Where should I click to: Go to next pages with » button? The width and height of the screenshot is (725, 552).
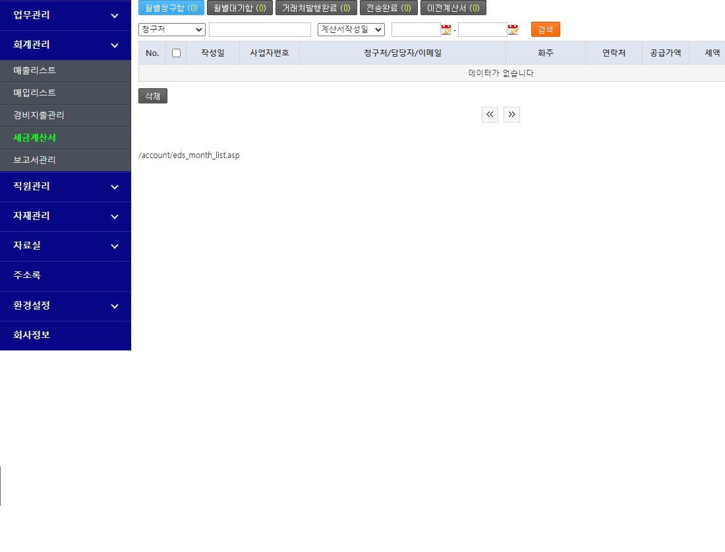point(511,115)
